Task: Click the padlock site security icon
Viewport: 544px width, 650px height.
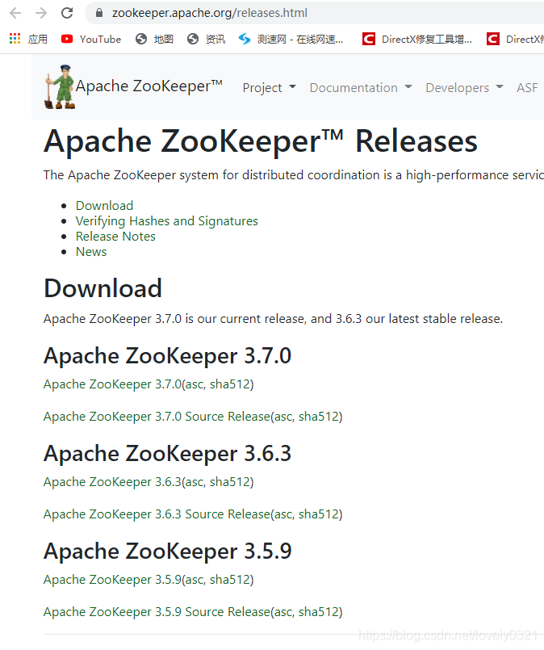Action: tap(99, 13)
